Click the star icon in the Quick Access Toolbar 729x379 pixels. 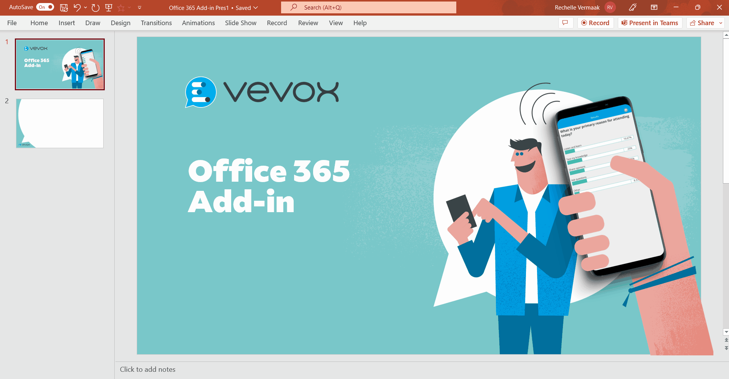point(121,8)
